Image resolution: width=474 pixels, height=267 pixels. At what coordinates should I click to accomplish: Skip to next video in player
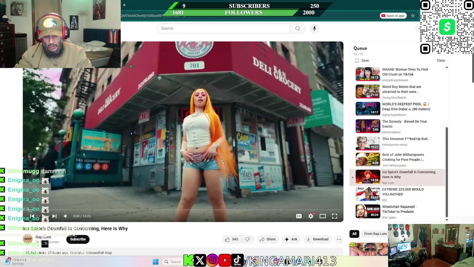click(54, 216)
